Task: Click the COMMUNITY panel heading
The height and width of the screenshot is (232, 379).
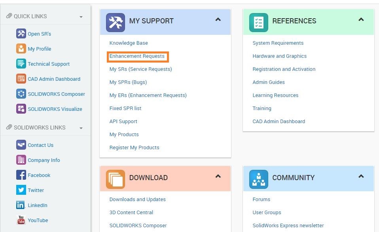Action: (x=294, y=178)
